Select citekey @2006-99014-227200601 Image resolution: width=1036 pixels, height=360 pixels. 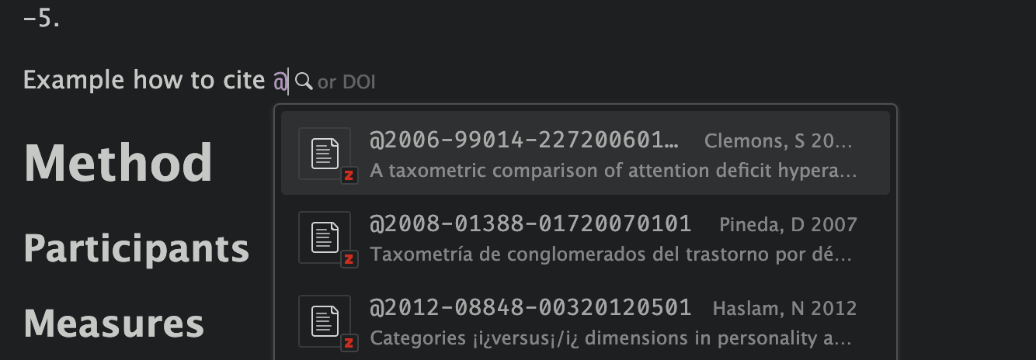523,140
